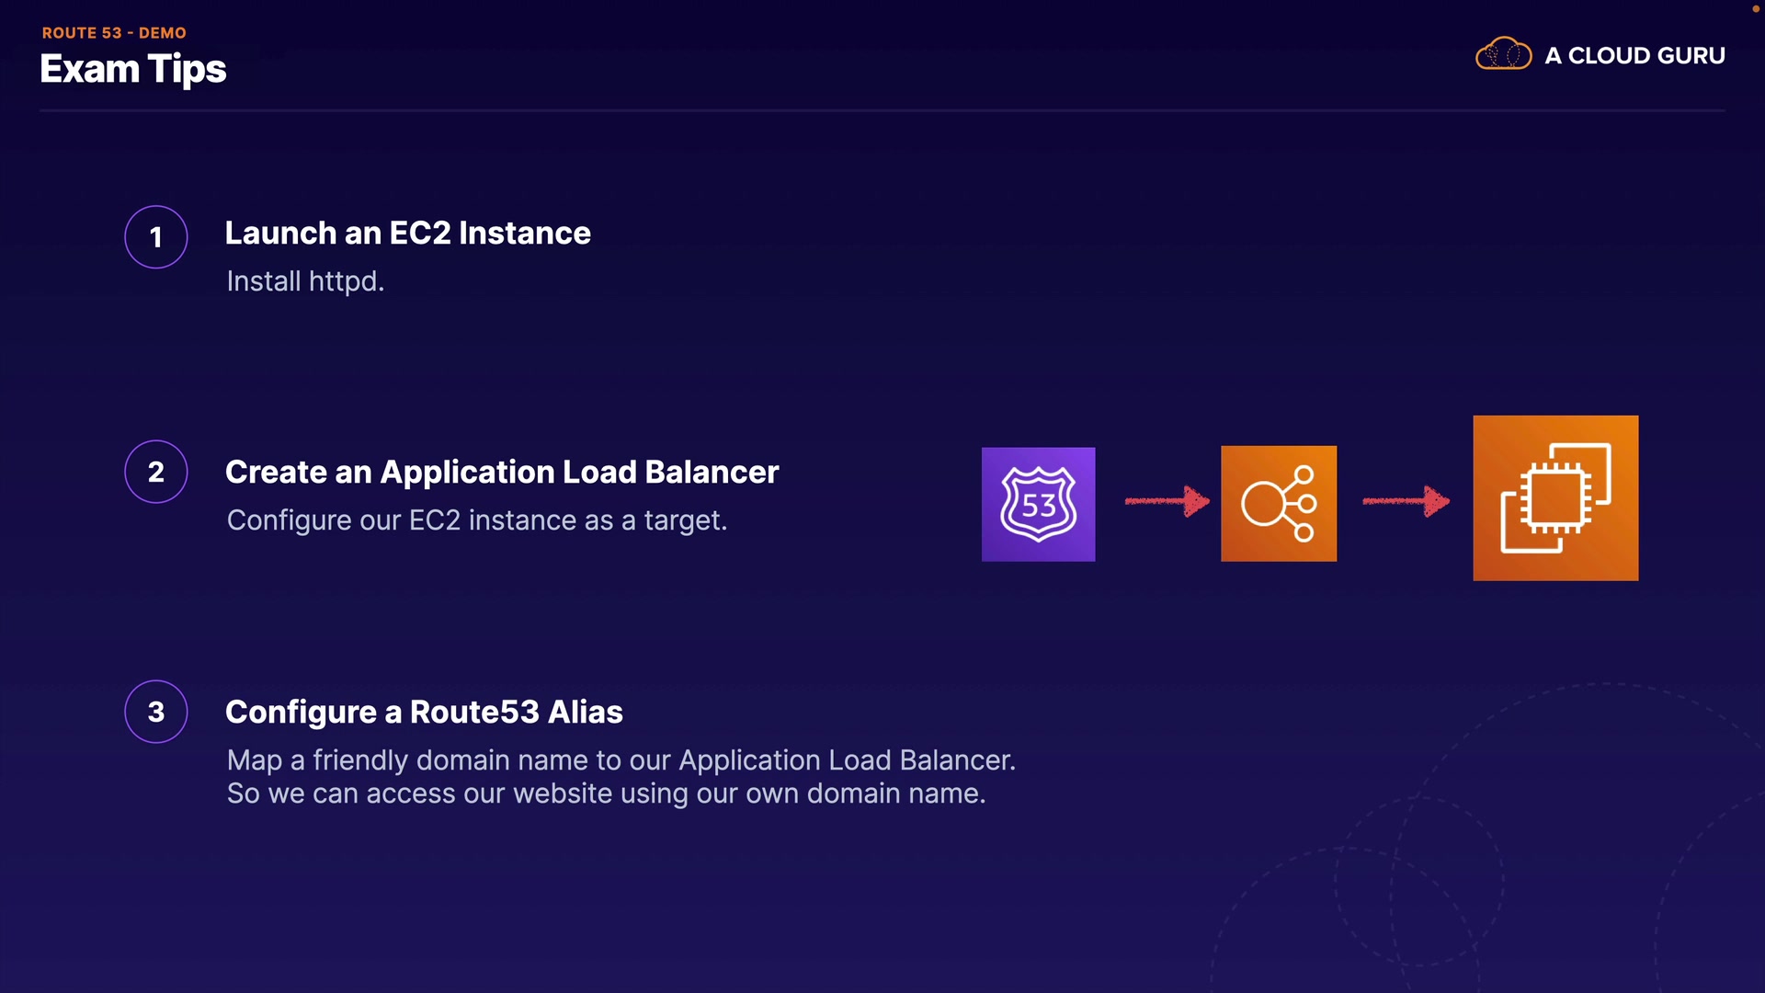
Task: Select the step 1 number circle
Action: 156,237
